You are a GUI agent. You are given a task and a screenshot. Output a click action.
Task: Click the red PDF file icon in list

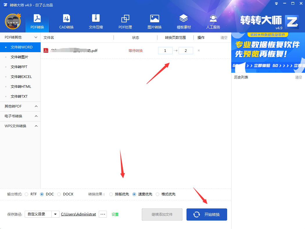46,50
